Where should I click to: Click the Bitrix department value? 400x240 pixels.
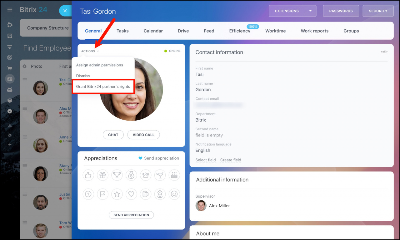201,120
